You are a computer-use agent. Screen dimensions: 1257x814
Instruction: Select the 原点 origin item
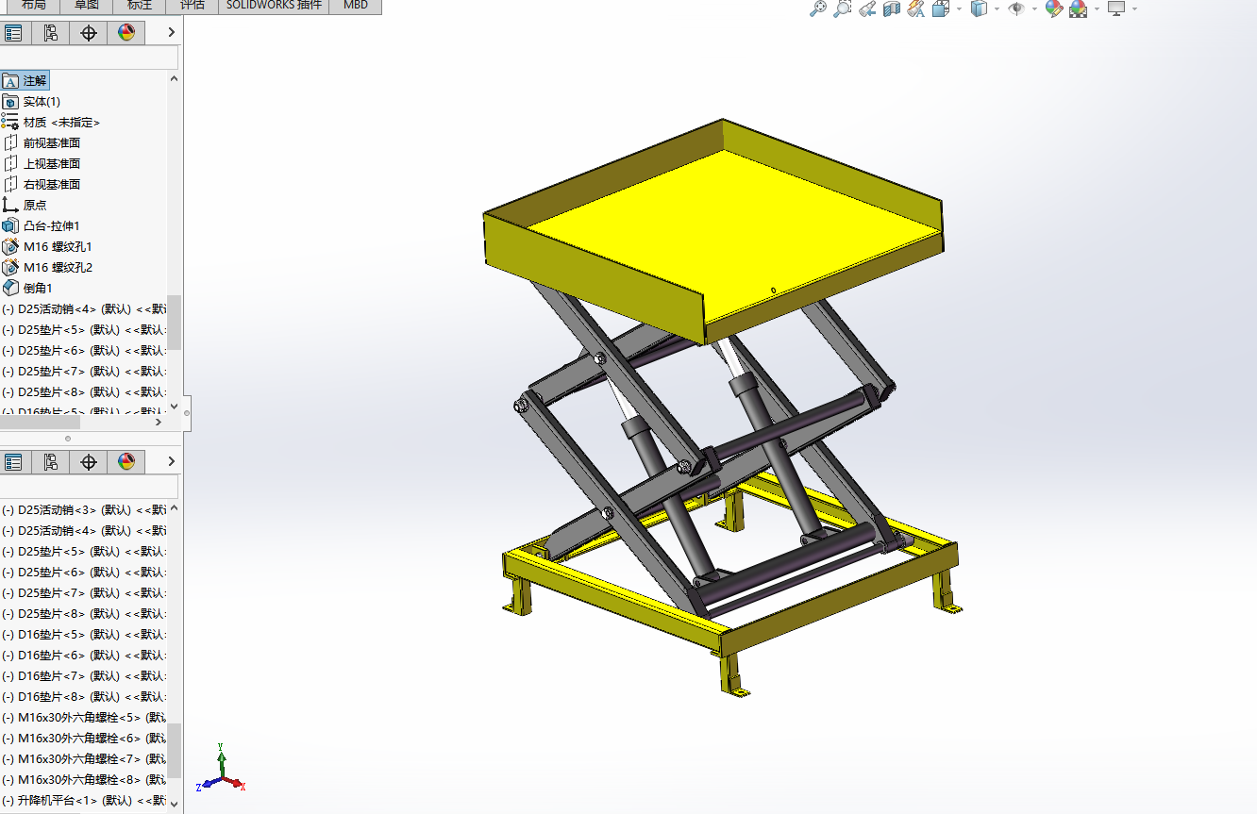point(25,206)
